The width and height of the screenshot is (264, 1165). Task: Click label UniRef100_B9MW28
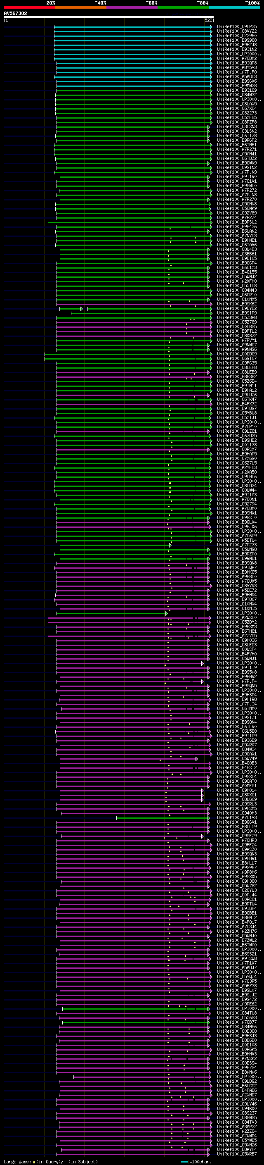(x=237, y=86)
